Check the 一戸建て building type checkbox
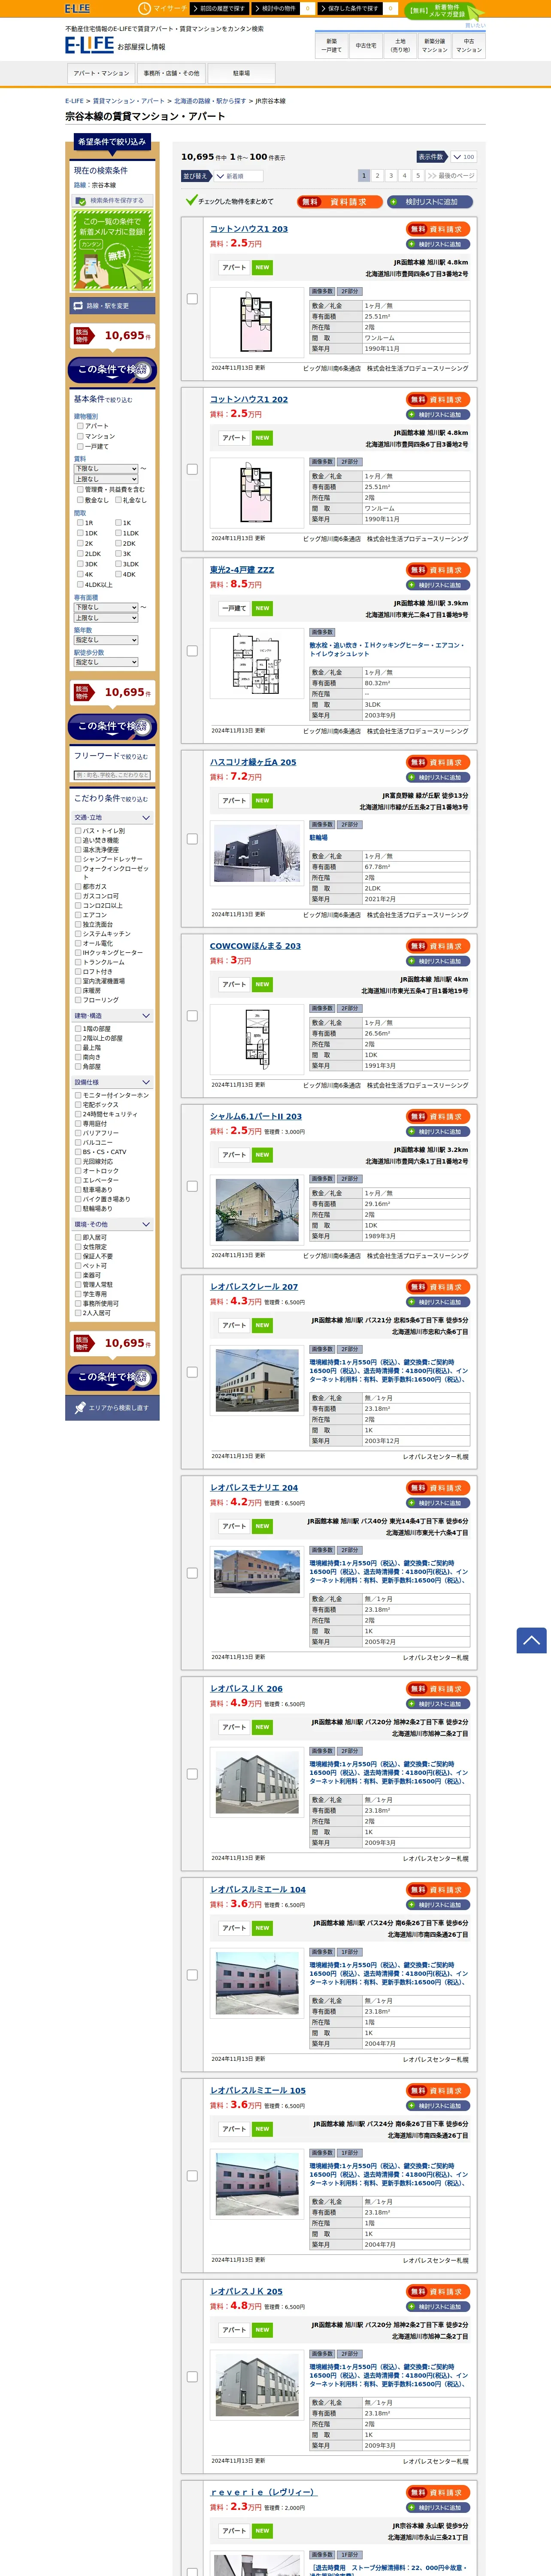551x2576 pixels. click(80, 446)
